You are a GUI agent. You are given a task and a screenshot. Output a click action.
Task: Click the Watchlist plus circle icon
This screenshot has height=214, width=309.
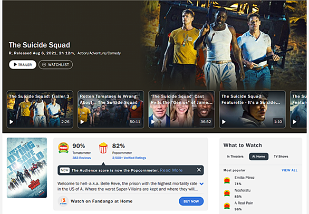point(44,65)
